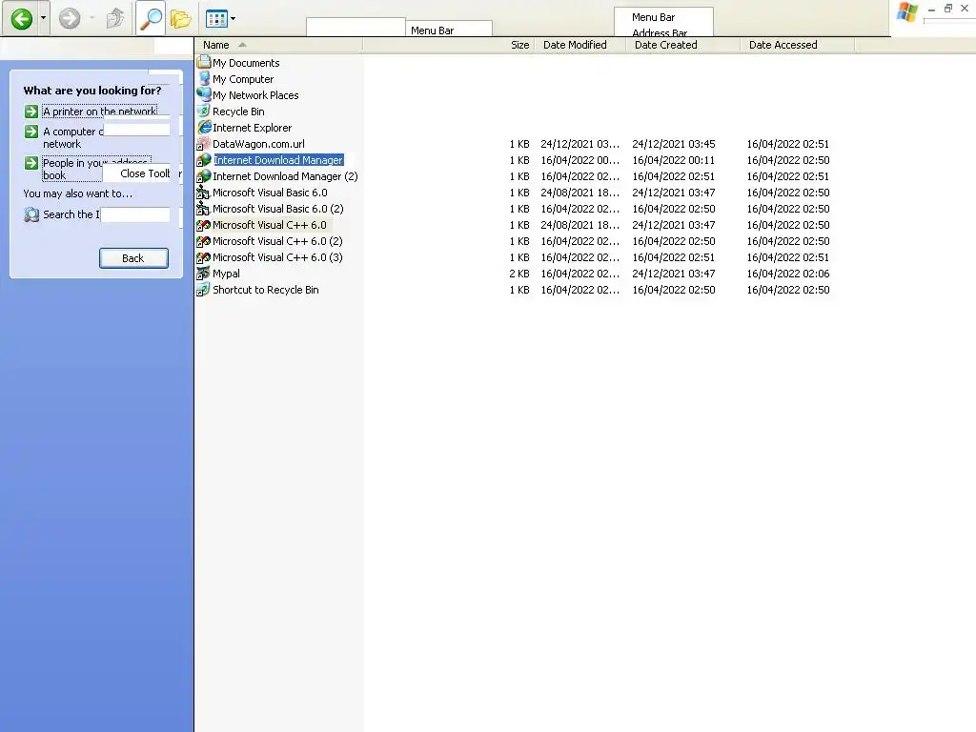976x732 pixels.
Task: Click date created 24/12/2021 03:45
Action: point(674,144)
